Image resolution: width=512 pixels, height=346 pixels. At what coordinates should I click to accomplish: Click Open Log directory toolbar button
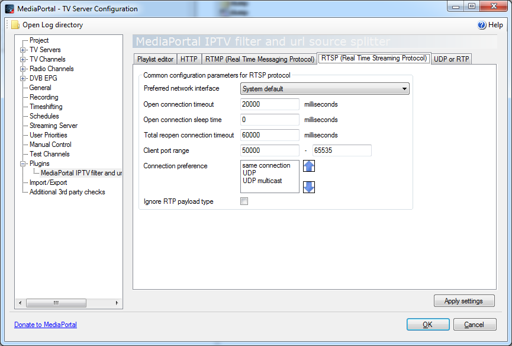(47, 25)
